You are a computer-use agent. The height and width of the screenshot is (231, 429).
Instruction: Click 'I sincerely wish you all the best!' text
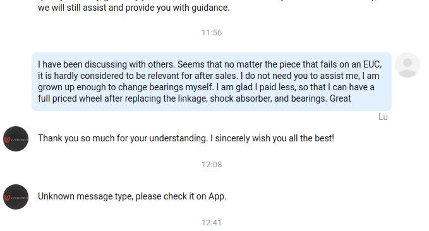pos(272,138)
